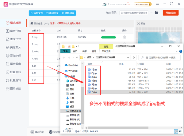Delete 1.png using its trash icon
Image resolution: width=184 pixels, height=136 pixels.
coord(124,37)
